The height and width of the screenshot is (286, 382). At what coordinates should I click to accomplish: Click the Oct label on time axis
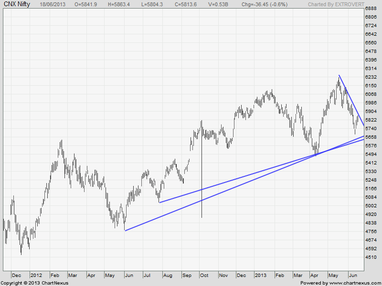pyautogui.click(x=204, y=275)
